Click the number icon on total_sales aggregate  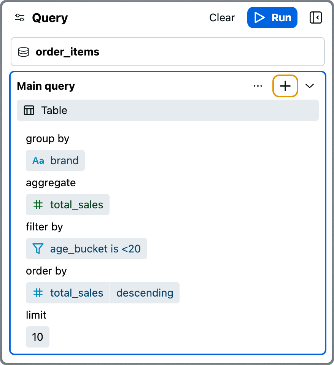coord(38,205)
